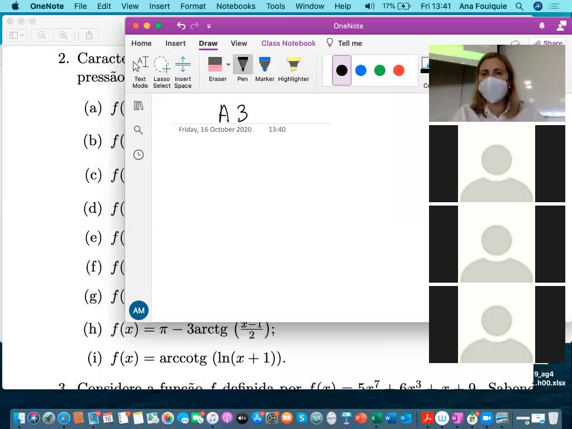Open OneNote notifications bell
This screenshot has height=429, width=572.
[542, 26]
